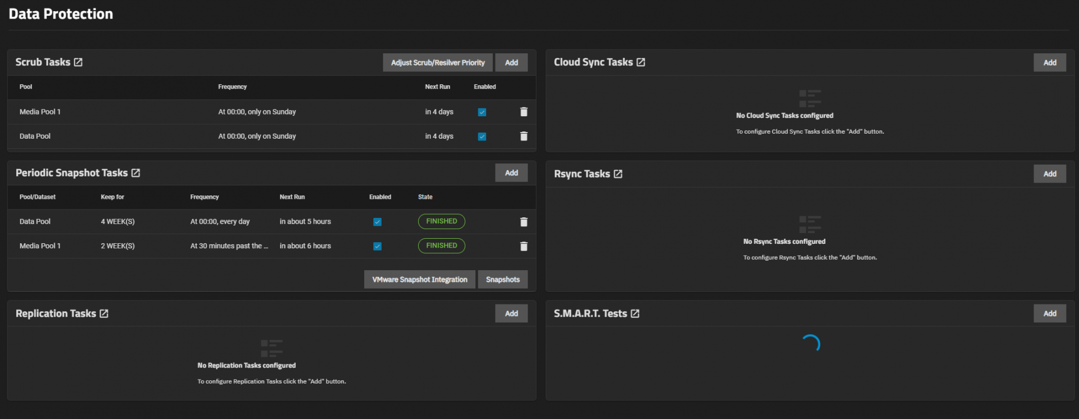
Task: Select Media Pool 1 snapshot row name
Action: (40, 245)
